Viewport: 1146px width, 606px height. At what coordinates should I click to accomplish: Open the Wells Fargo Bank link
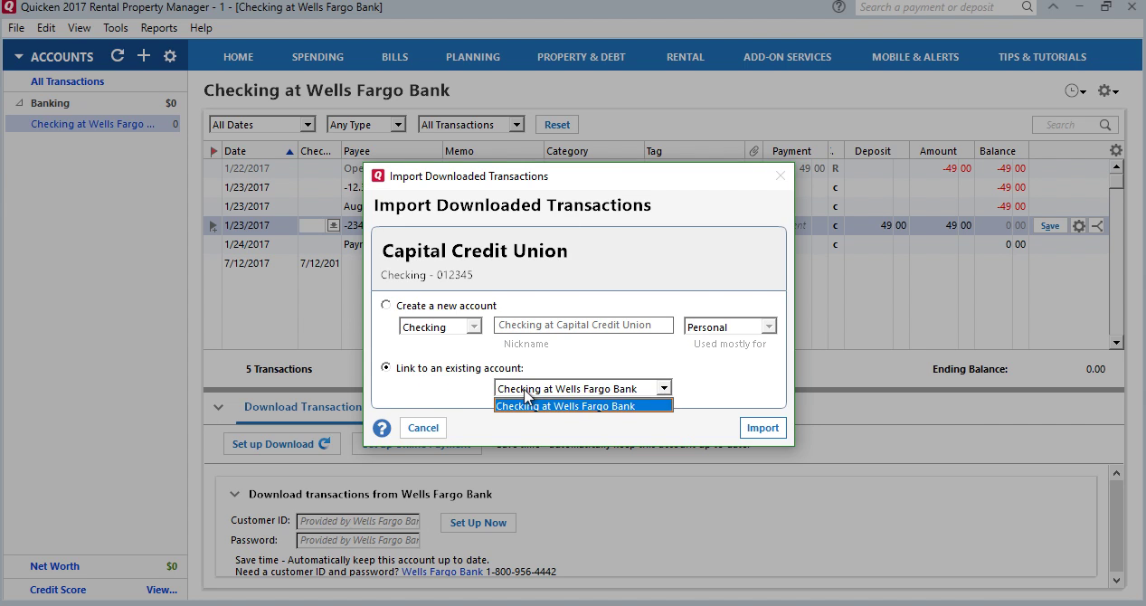[x=442, y=572]
